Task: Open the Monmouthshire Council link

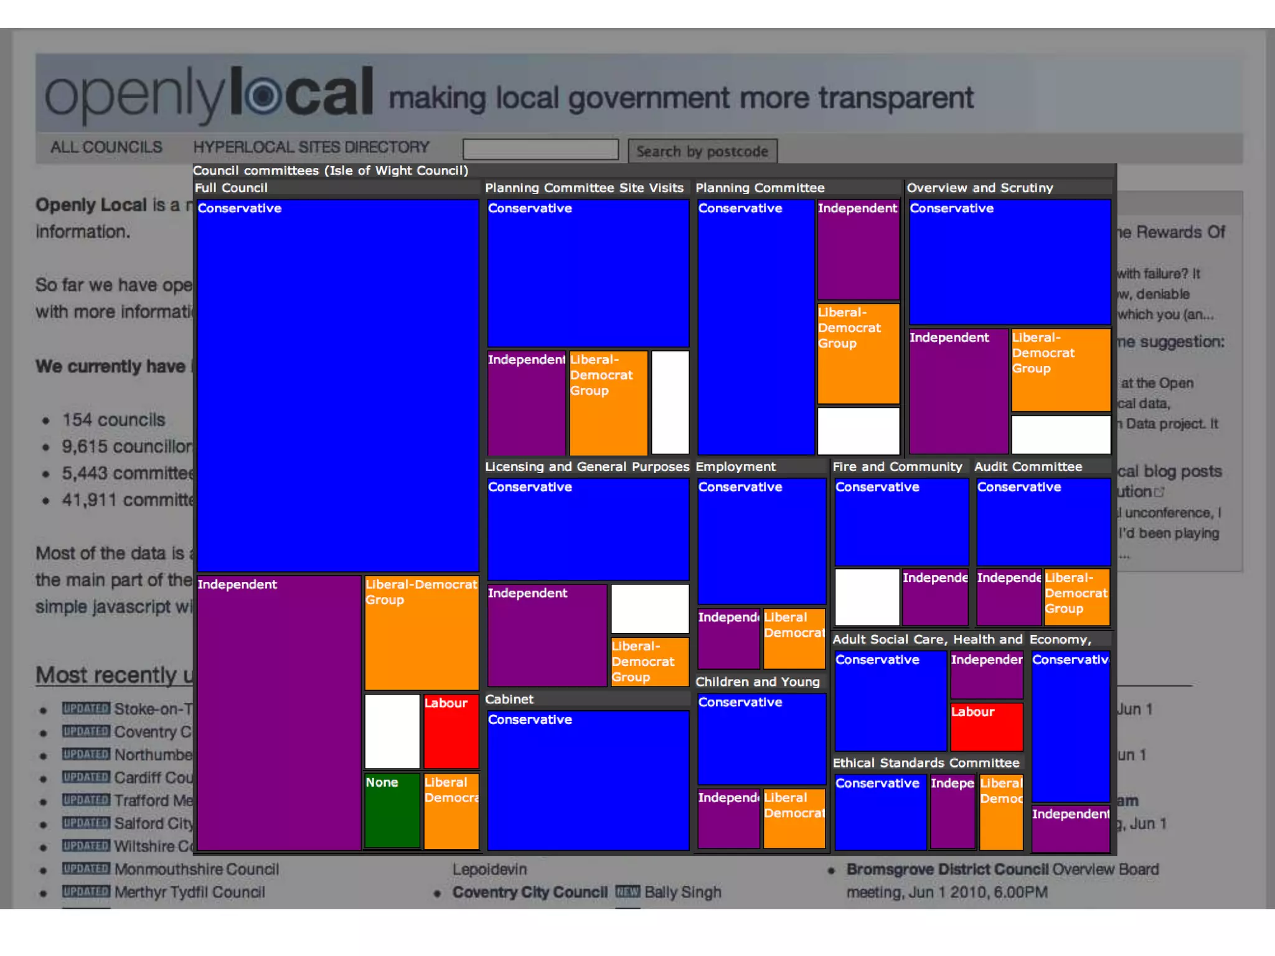Action: [196, 869]
